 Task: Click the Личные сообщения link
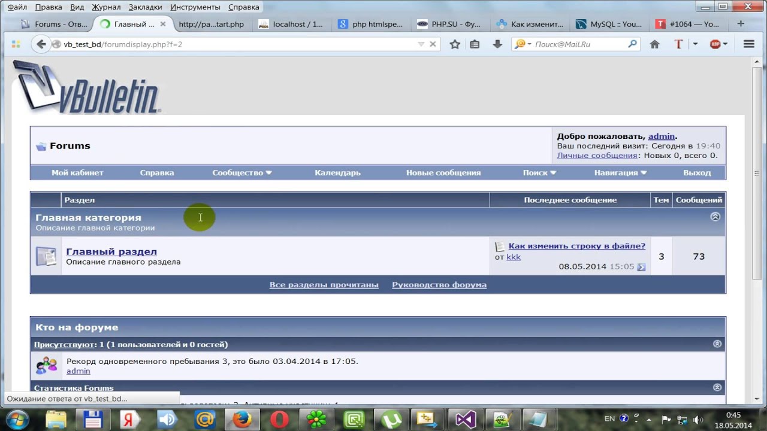pos(597,156)
